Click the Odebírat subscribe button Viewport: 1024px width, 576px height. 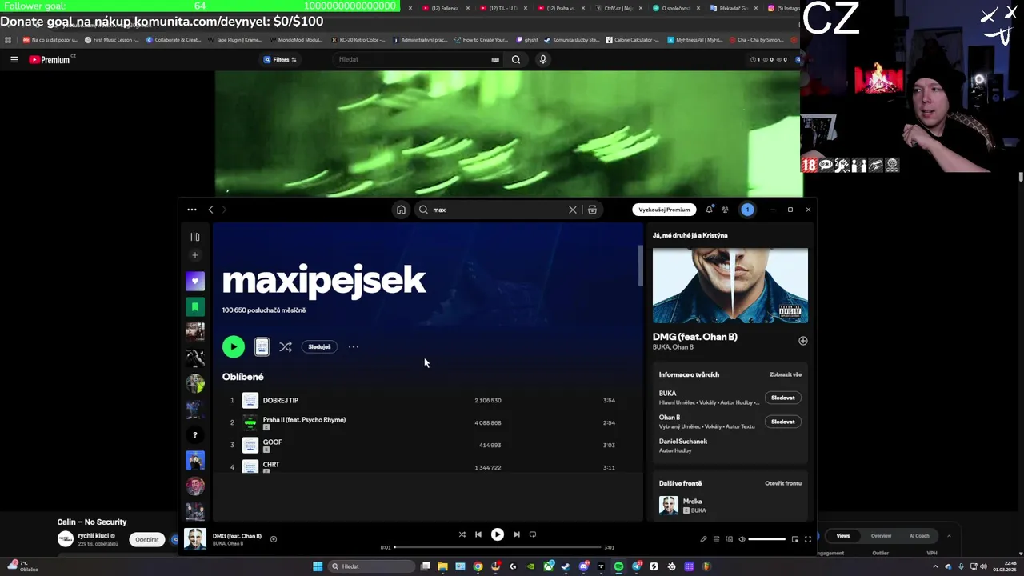(x=147, y=539)
